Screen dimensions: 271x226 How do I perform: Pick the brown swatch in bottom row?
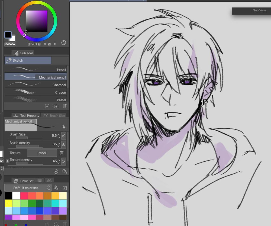55,217
